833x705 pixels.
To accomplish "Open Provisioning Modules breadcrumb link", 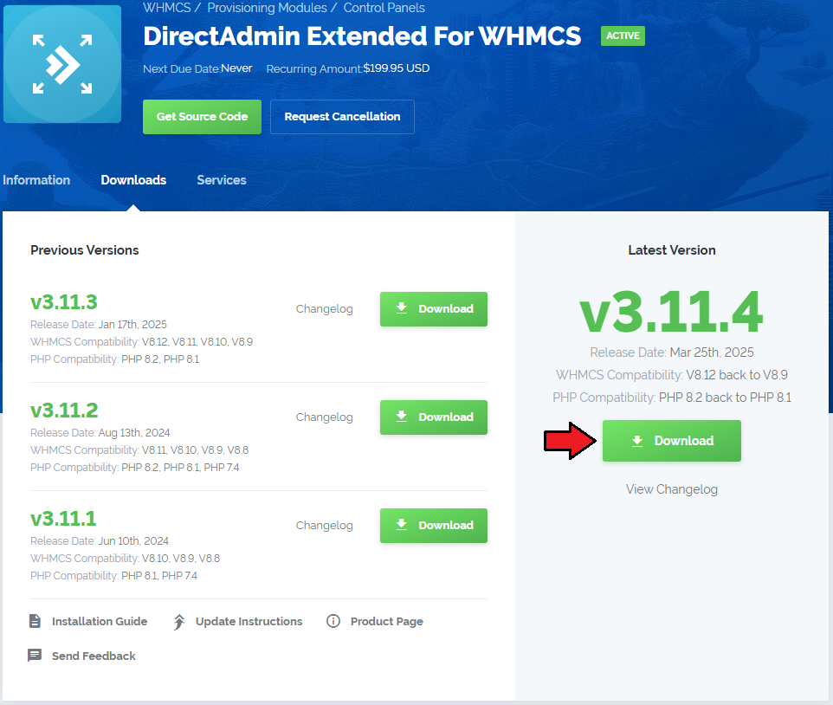I will pos(268,8).
